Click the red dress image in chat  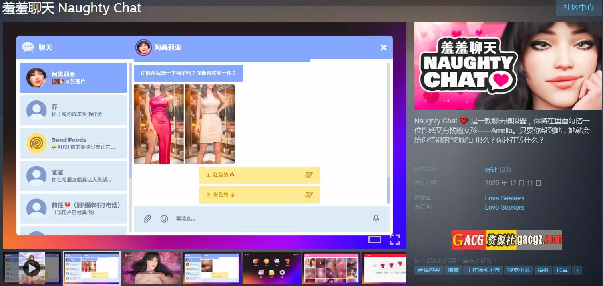[x=159, y=124]
